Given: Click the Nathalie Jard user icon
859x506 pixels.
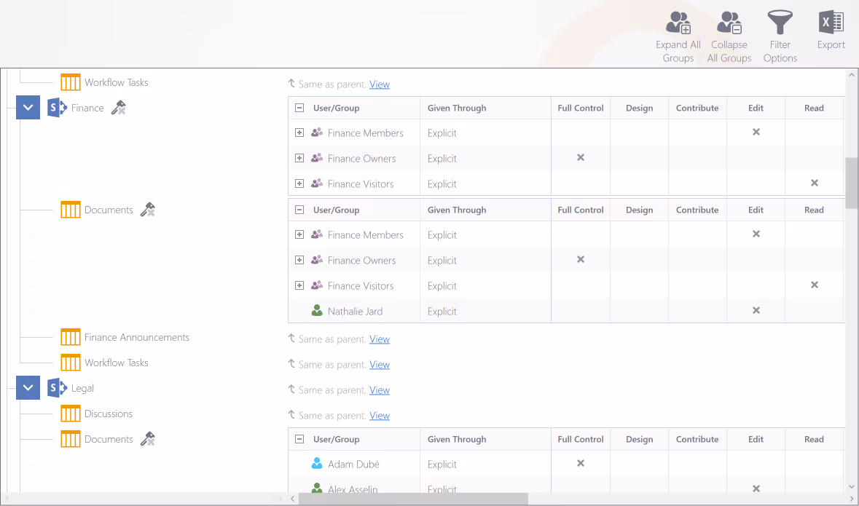Looking at the screenshot, I should (x=317, y=310).
